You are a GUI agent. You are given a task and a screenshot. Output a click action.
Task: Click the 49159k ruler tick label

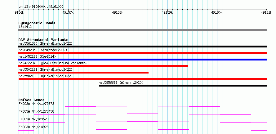167,12
